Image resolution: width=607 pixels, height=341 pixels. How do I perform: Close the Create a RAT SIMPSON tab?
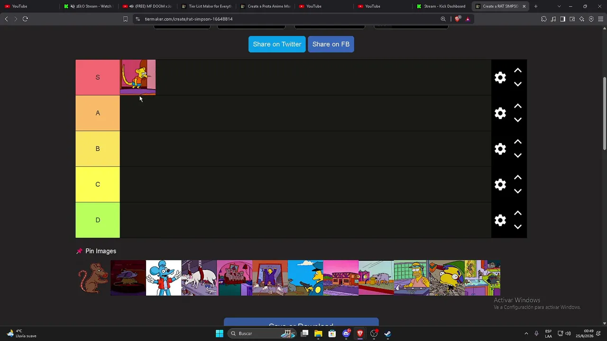(524, 6)
